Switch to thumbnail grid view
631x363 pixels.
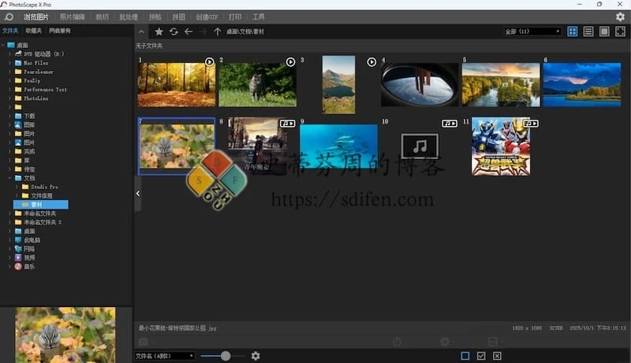pos(573,31)
